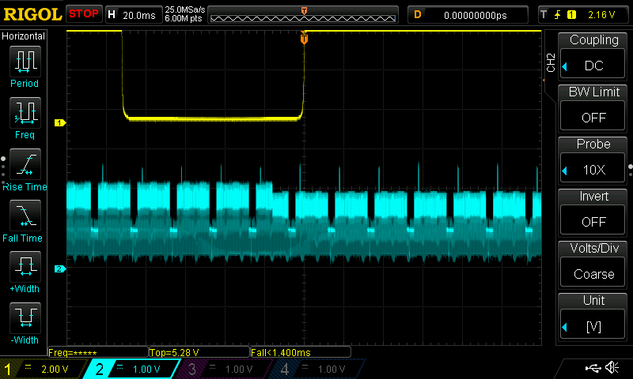Pick the +Width measurement icon

click(x=25, y=267)
